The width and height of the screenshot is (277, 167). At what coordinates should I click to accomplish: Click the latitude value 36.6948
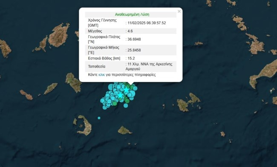(134, 39)
